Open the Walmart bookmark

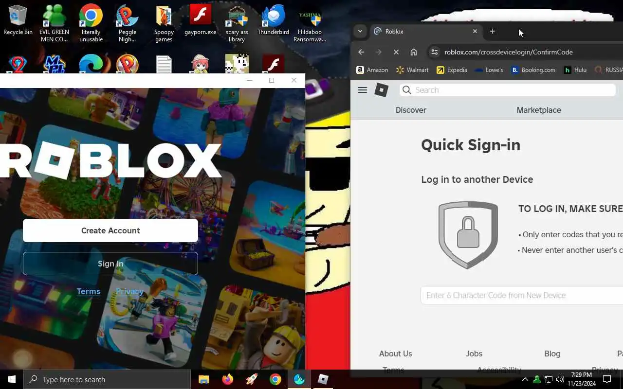pos(412,70)
